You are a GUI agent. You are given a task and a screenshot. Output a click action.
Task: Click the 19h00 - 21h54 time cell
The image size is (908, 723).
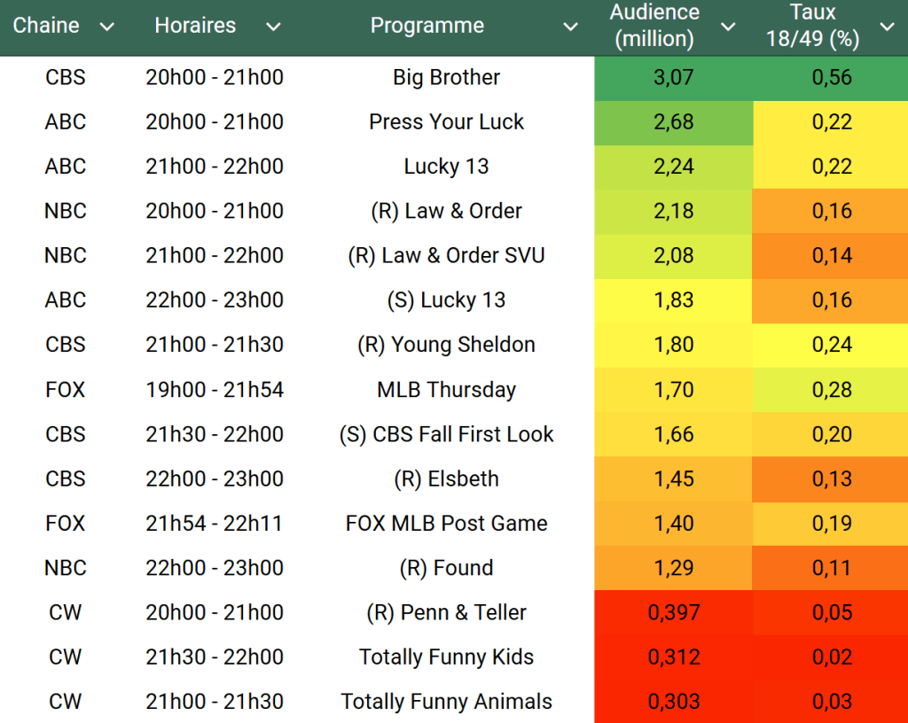(x=215, y=390)
